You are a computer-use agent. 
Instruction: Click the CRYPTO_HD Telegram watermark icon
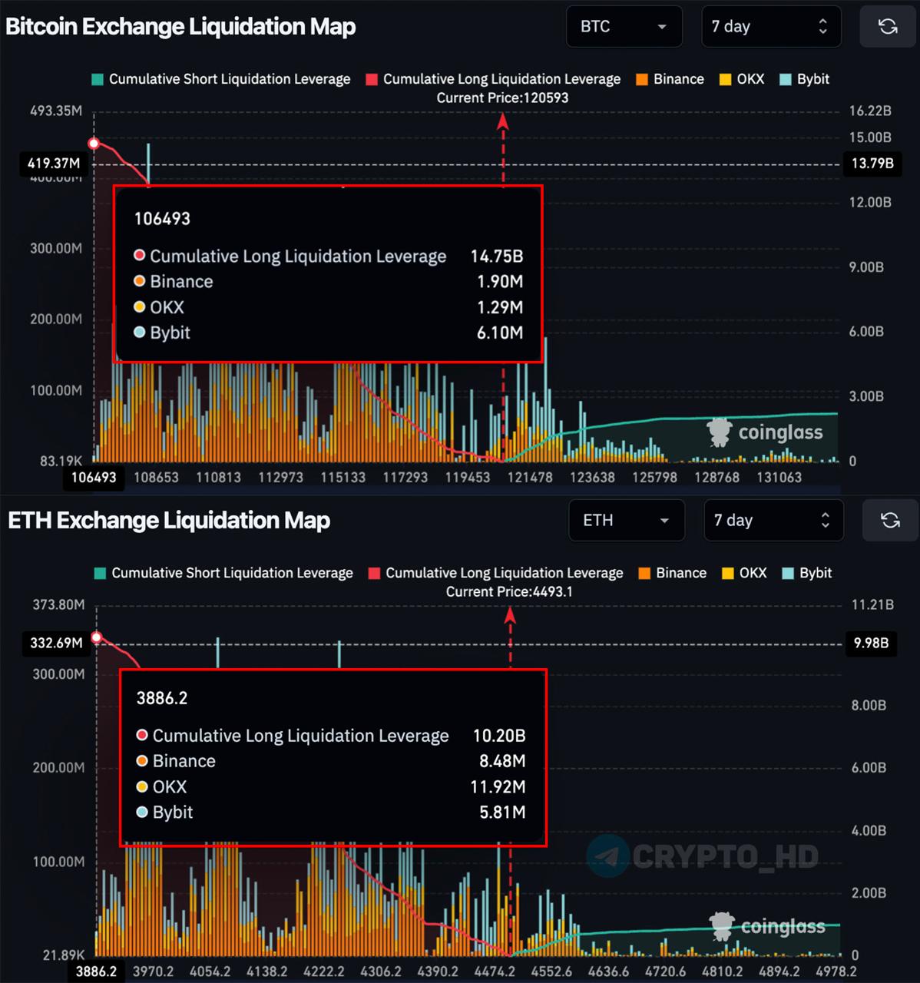coord(609,856)
